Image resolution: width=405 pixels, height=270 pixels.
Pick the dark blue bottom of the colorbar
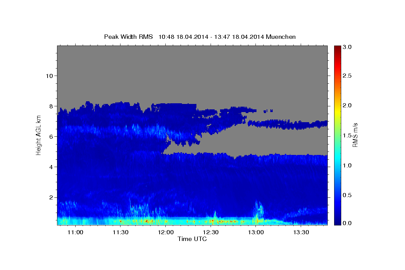(337, 222)
